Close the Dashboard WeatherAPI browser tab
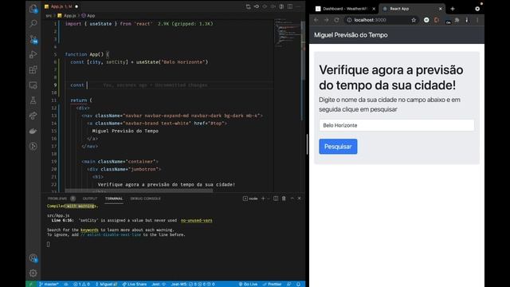 (x=374, y=9)
